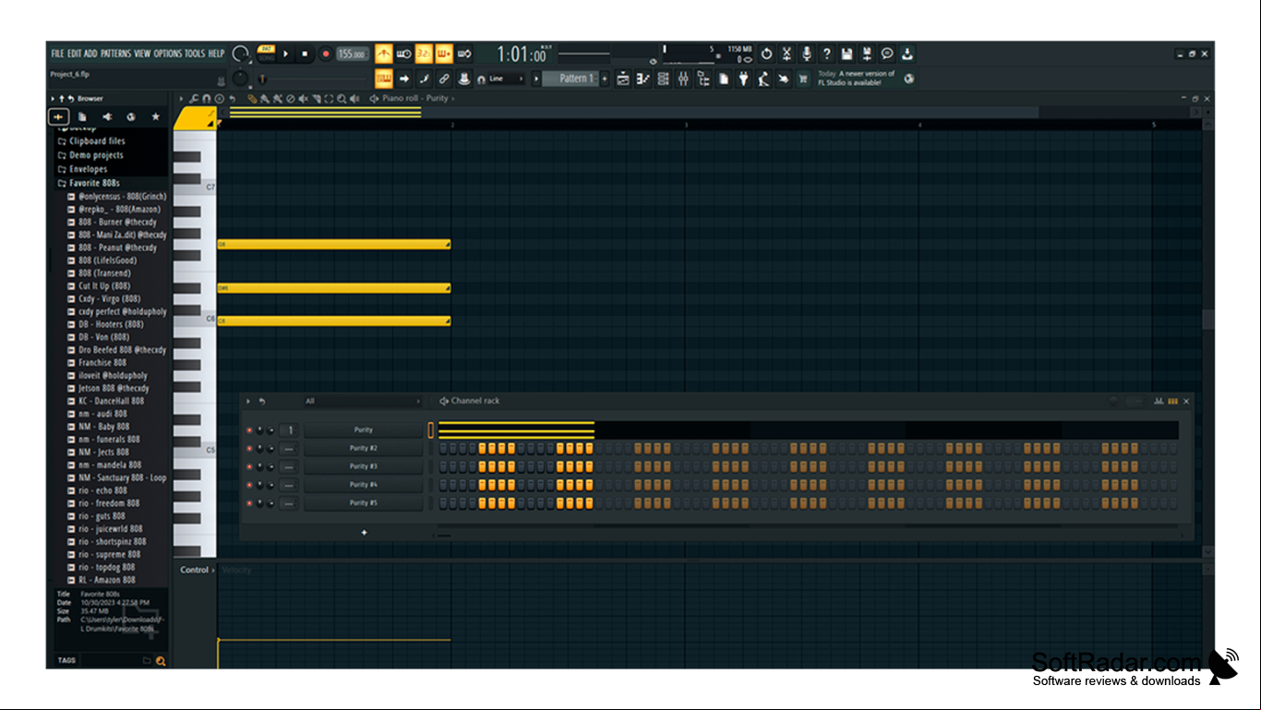Open the Piano roll view icon
Screen dimensions: 1261x710
click(643, 79)
